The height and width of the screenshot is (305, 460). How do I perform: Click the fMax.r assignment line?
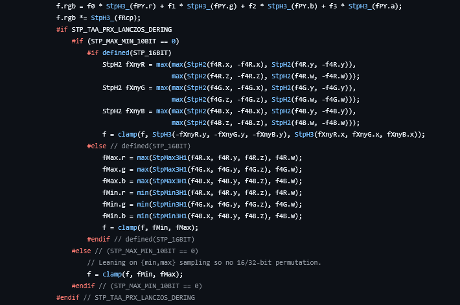pos(202,158)
